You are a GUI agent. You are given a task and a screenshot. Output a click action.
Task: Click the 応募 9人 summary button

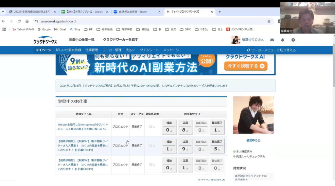click(x=185, y=146)
